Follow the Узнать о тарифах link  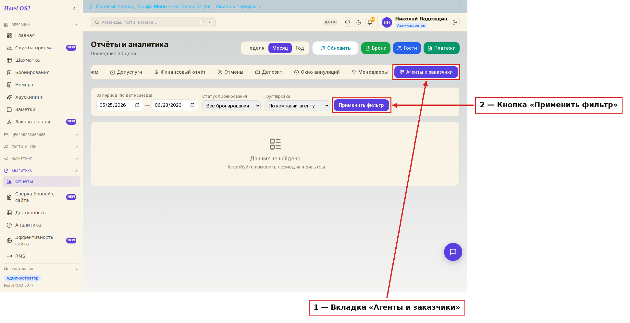[x=236, y=6]
